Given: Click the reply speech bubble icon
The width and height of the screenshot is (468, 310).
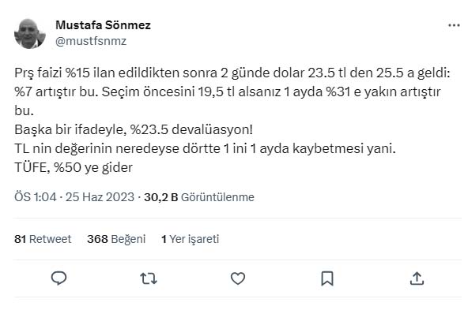Looking at the screenshot, I should point(58,278).
